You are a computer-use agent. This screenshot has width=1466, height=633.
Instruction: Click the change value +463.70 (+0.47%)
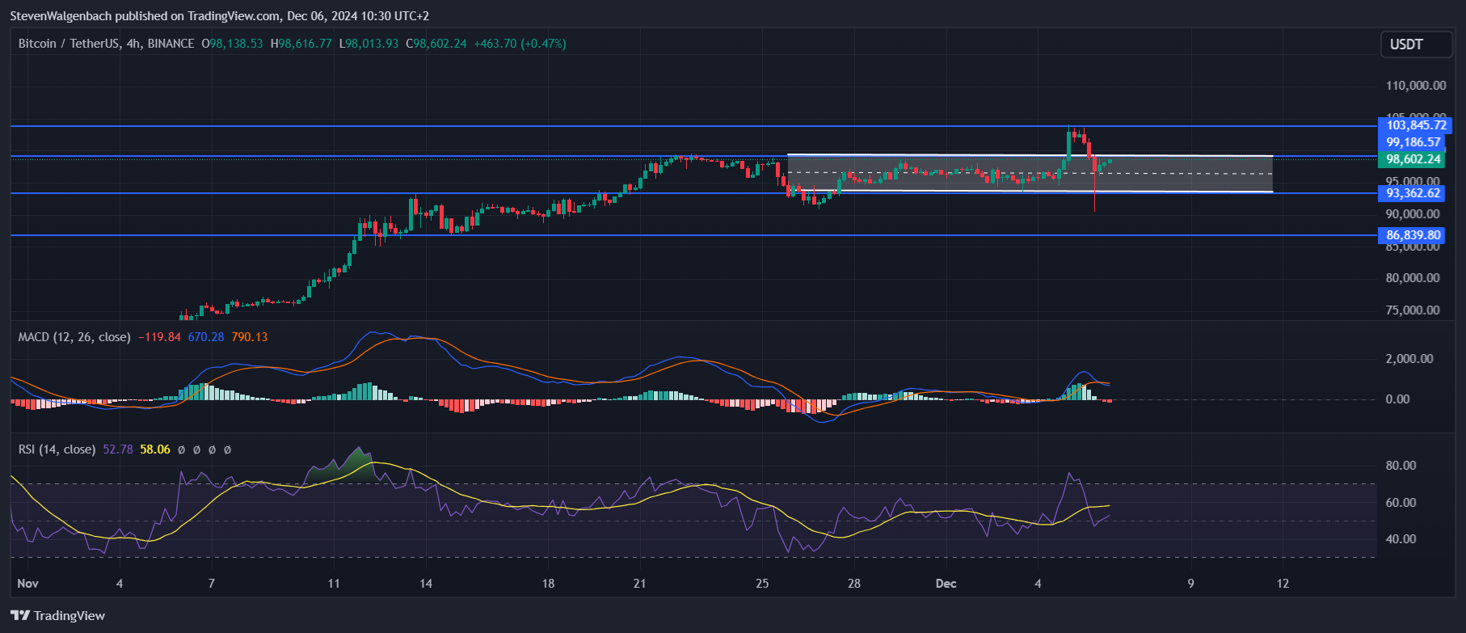[520, 44]
